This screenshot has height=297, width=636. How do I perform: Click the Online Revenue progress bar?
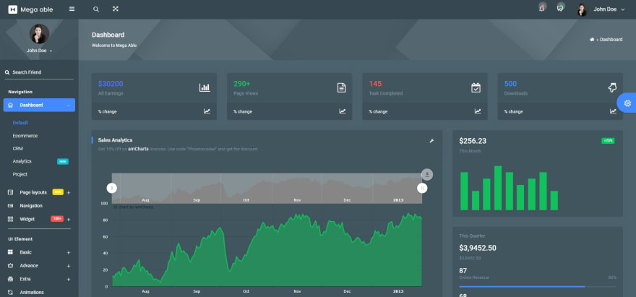click(x=538, y=286)
